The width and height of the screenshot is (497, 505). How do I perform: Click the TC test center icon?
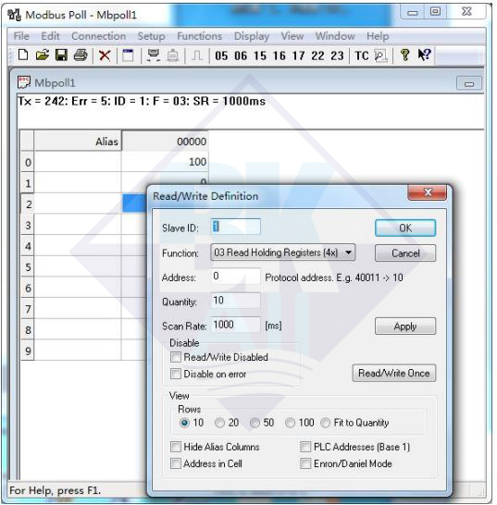(x=362, y=55)
